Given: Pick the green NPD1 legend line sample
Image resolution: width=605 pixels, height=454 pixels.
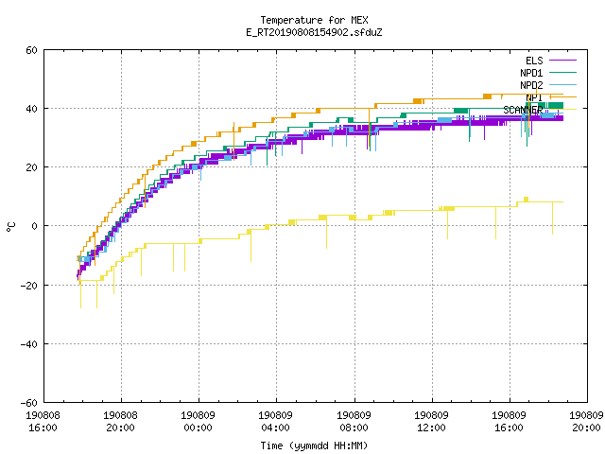Looking at the screenshot, I should point(563,72).
